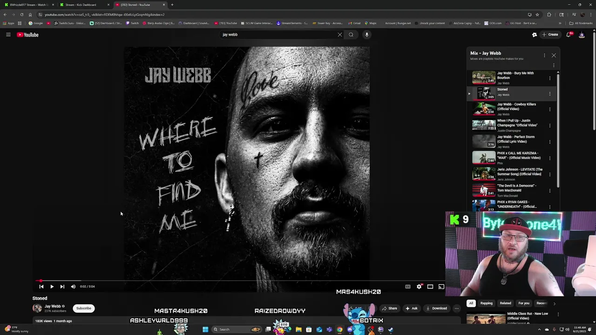
Task: Open the Gmail bookmark
Action: tap(354, 23)
